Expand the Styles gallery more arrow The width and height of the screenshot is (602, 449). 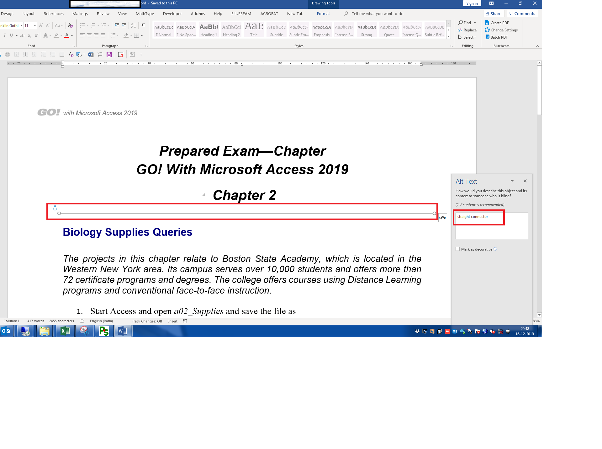pyautogui.click(x=449, y=36)
